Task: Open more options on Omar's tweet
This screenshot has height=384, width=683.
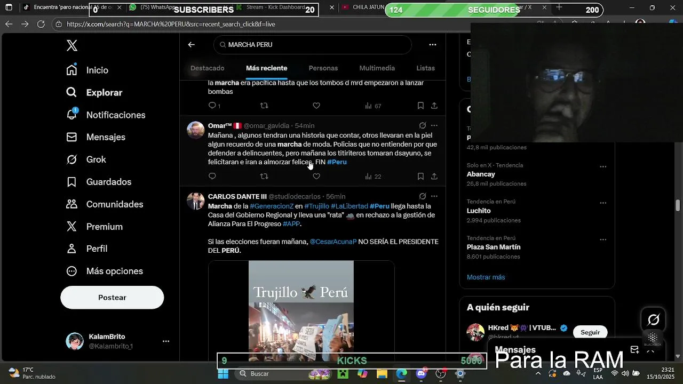Action: click(x=434, y=126)
